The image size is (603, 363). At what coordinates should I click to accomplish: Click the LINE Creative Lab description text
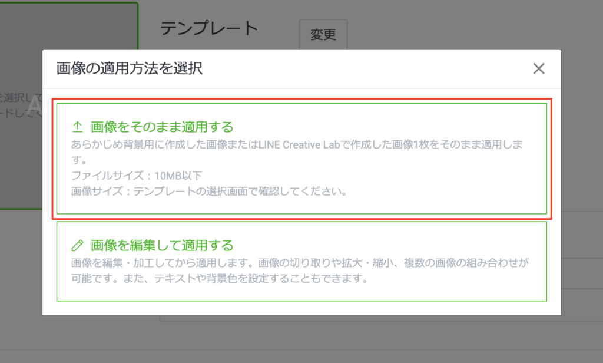click(294, 144)
